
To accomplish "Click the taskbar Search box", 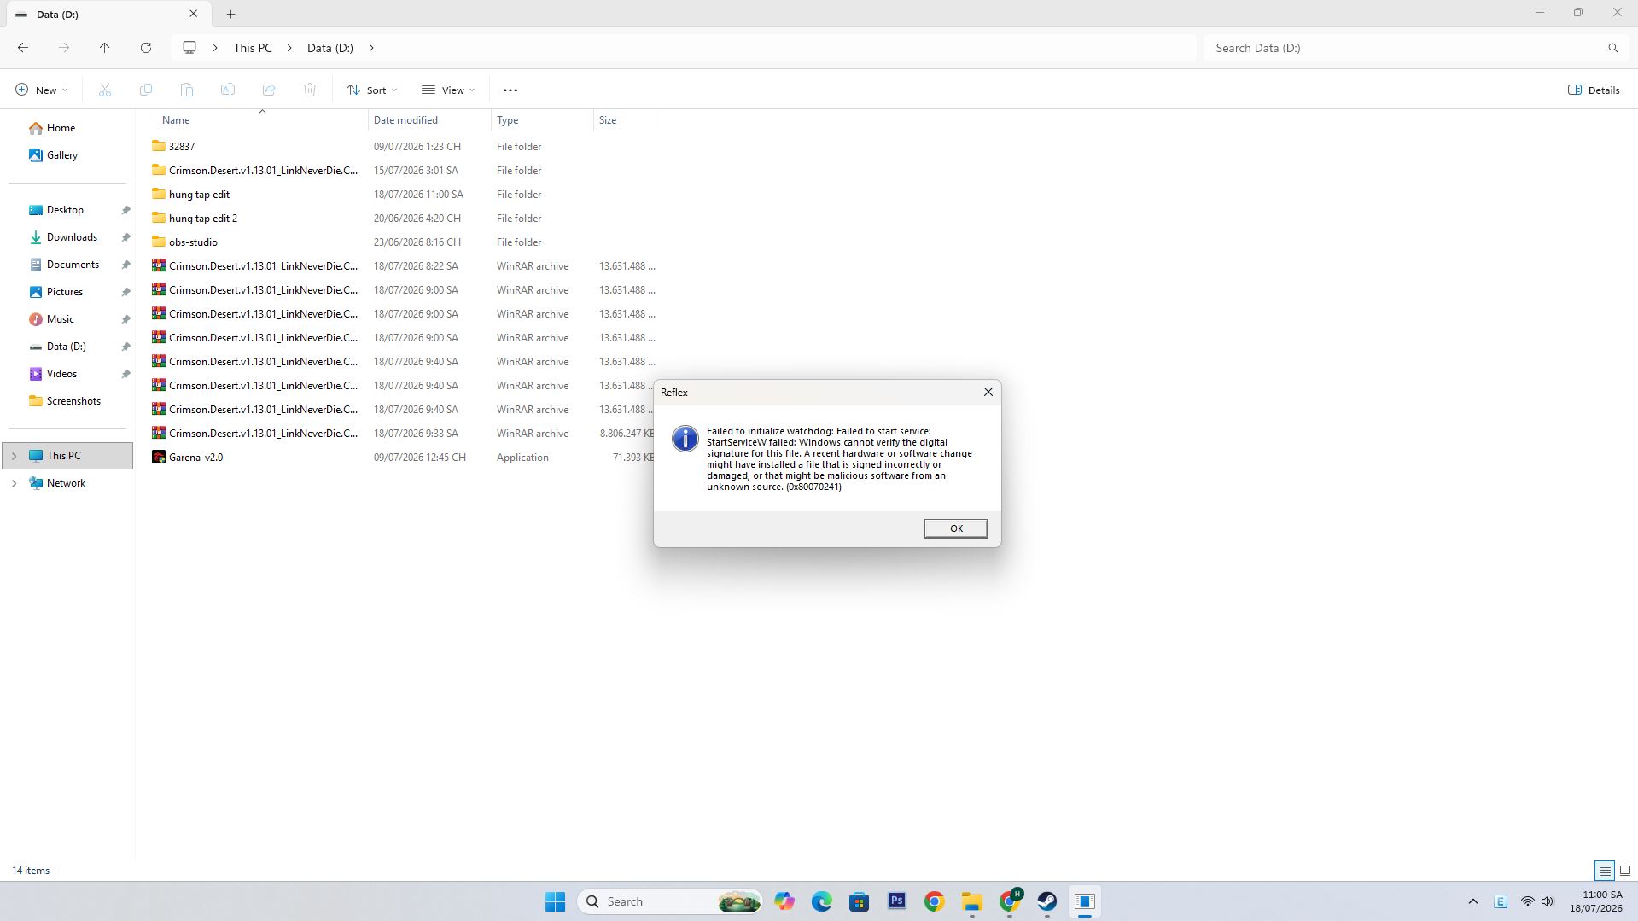I will coord(670,901).
